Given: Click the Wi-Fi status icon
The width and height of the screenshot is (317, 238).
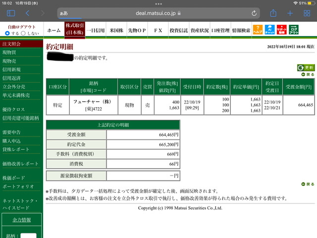Looking at the screenshot, I should point(296,3).
